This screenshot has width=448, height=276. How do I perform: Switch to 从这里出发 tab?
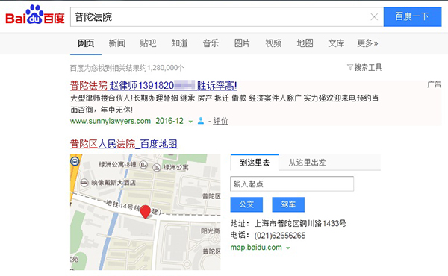[x=307, y=163]
